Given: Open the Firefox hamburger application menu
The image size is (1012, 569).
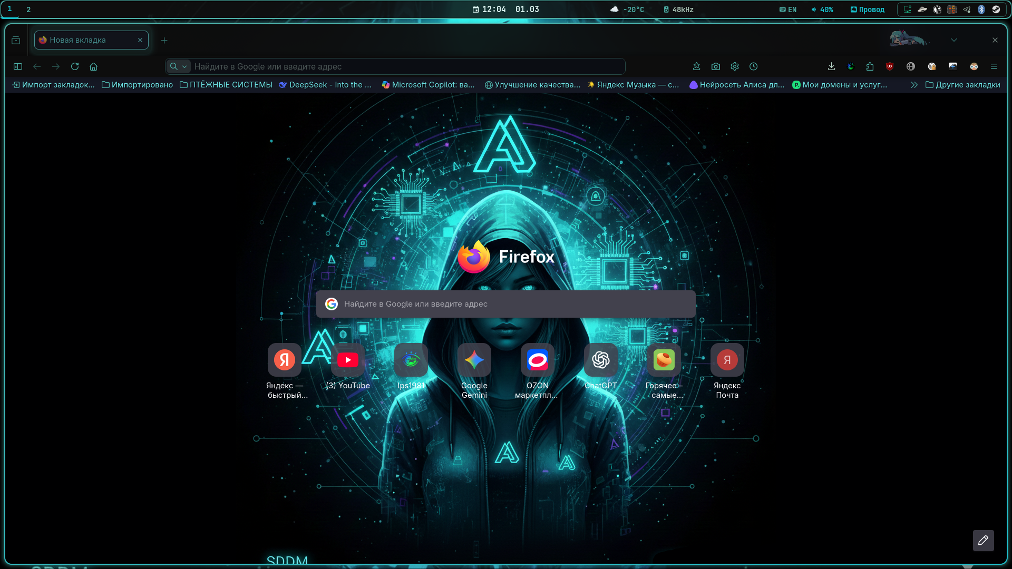Looking at the screenshot, I should [x=994, y=66].
